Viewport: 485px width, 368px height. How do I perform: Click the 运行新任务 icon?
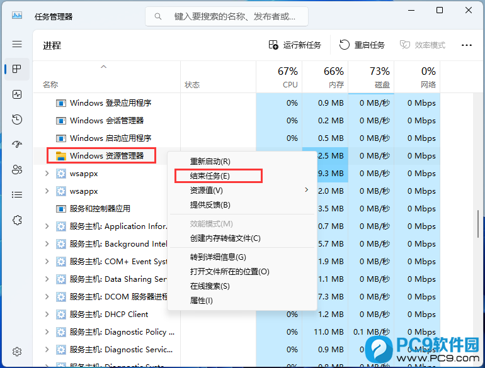click(273, 45)
